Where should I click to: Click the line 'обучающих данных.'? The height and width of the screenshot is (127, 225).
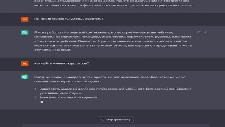point(52,50)
